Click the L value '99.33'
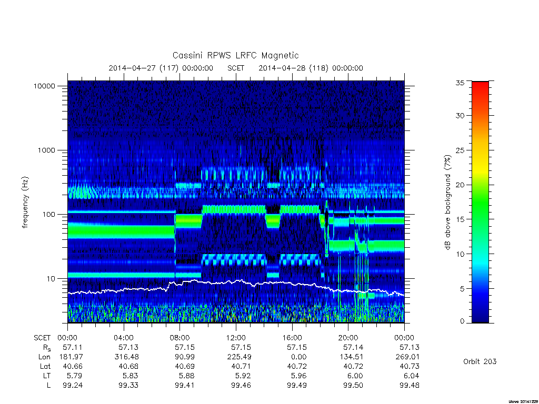Image resolution: width=539 pixels, height=404 pixels. click(x=128, y=386)
